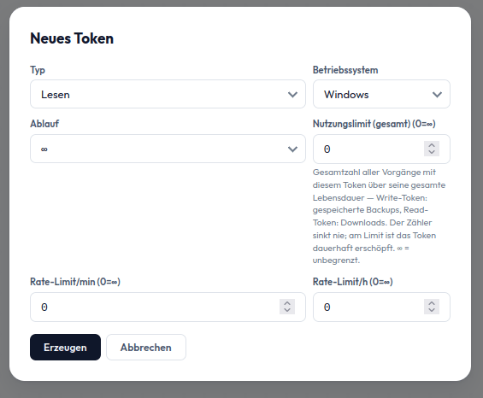Click the Nutzungslimit (gesamt) (0=∞) label

coord(374,124)
